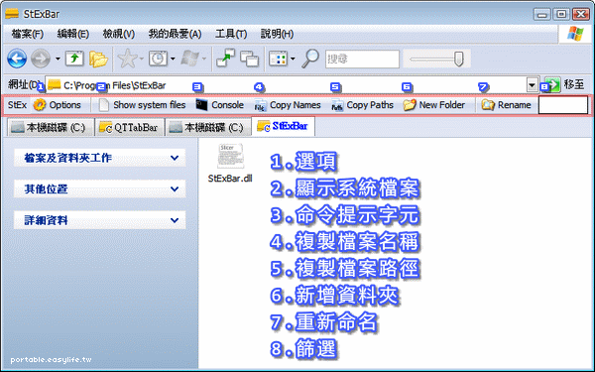
Task: Click the overlapping windows toolbar icon
Action: coord(249,59)
